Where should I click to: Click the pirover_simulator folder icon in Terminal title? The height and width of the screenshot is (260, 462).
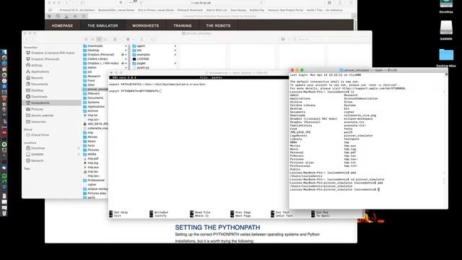pyautogui.click(x=341, y=70)
